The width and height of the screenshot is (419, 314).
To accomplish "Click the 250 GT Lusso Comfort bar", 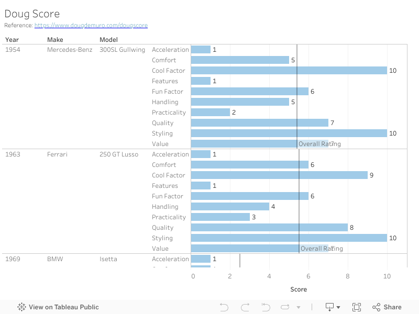I will [250, 165].
